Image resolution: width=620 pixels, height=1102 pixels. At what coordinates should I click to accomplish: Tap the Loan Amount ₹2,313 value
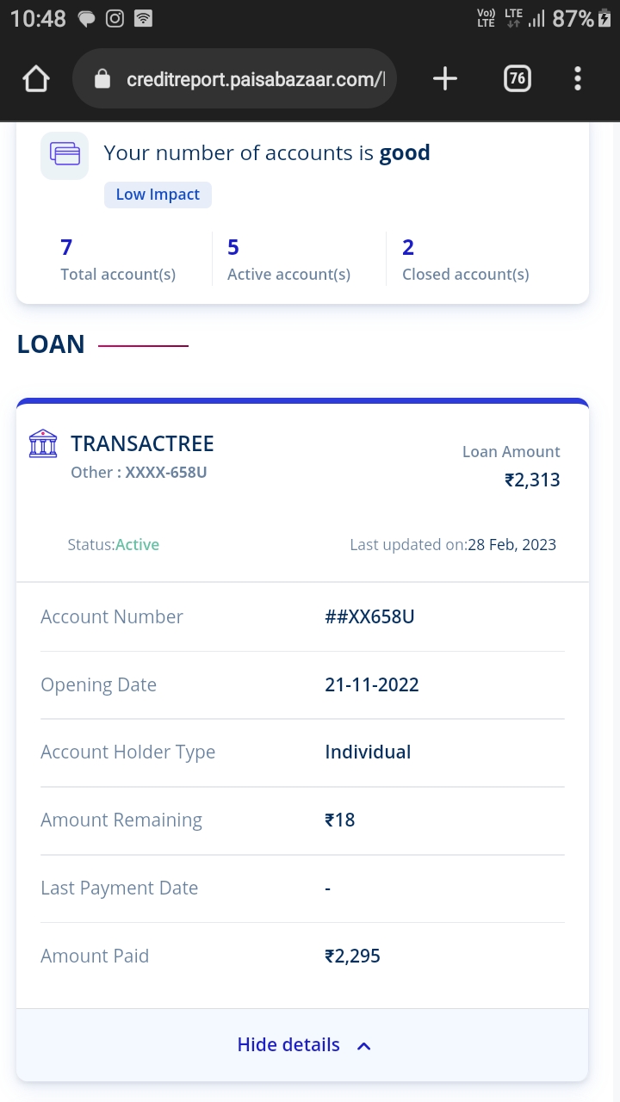click(532, 480)
